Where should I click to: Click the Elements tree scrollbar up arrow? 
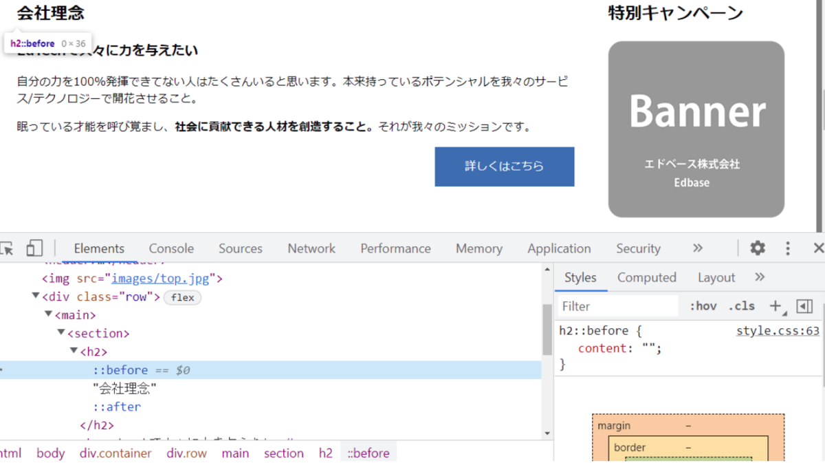547,269
